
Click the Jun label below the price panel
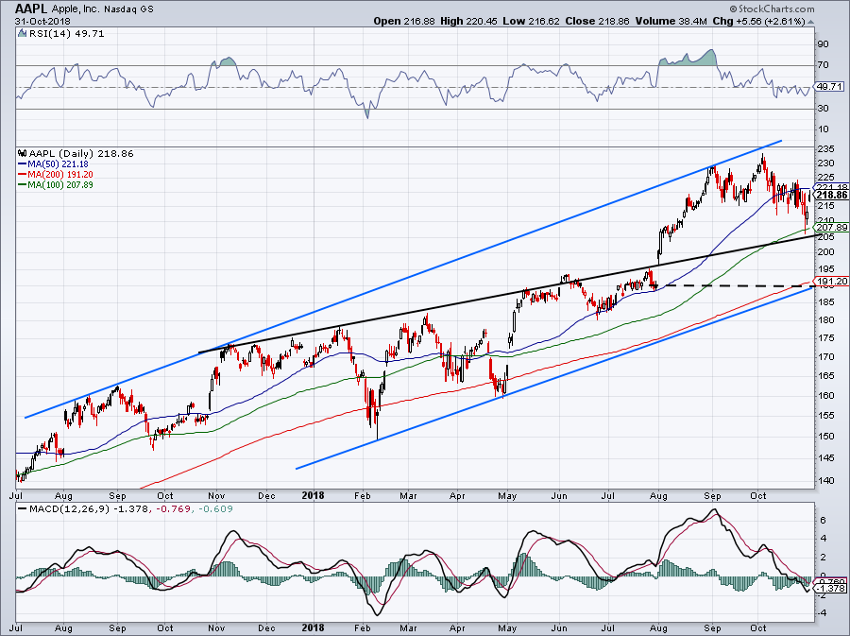(x=559, y=495)
